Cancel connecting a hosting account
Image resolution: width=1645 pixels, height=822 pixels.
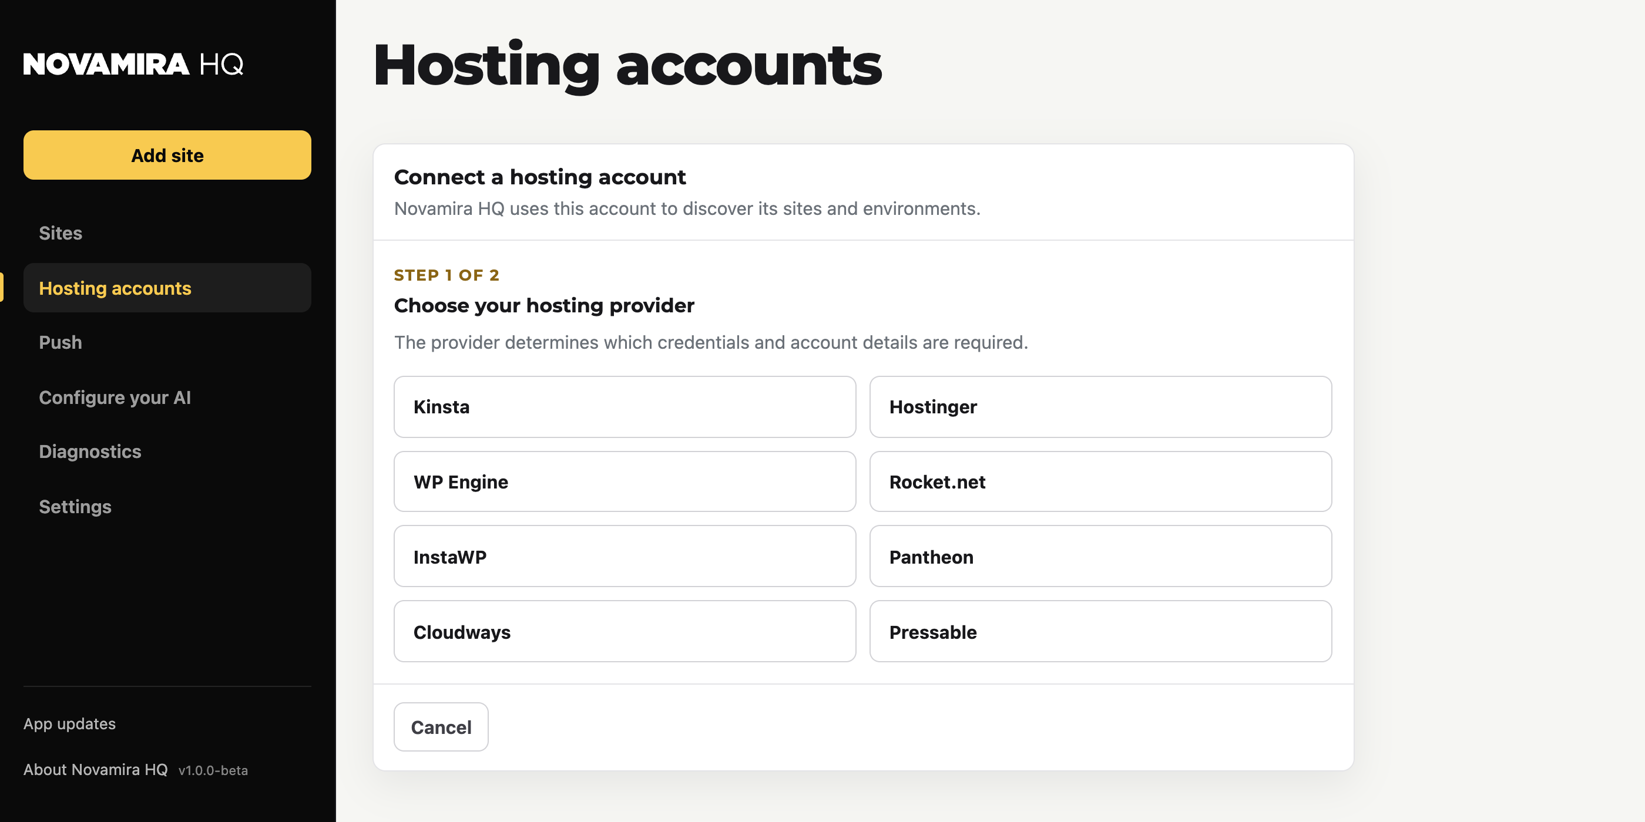(x=441, y=727)
